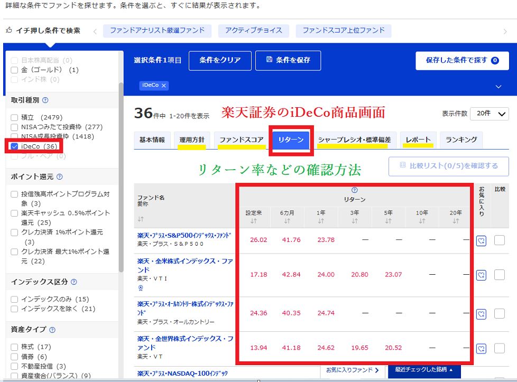Open the ランキング tab
Screen dimensions: 517x382
(461, 140)
